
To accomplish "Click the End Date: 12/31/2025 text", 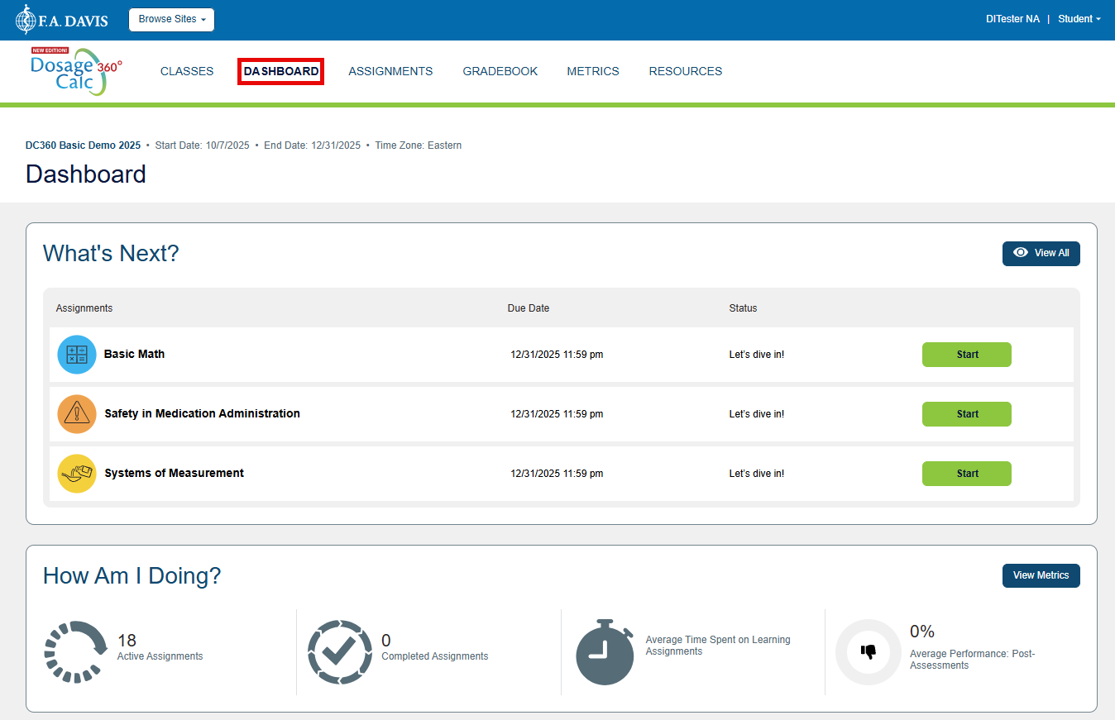I will point(313,145).
